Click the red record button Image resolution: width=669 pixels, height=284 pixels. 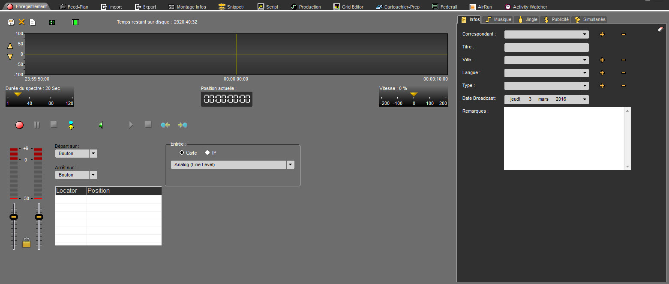point(19,125)
